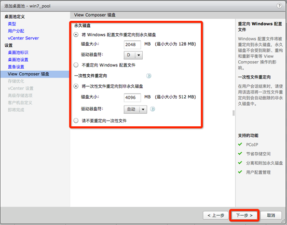This screenshot has height=225, width=287.
Task: Click the help question mark icon in title bar
Action: (279, 6)
